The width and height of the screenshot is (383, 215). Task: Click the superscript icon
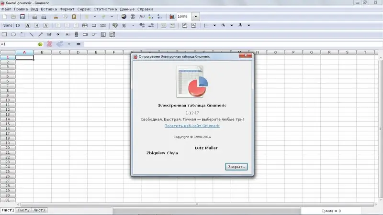(185, 25)
